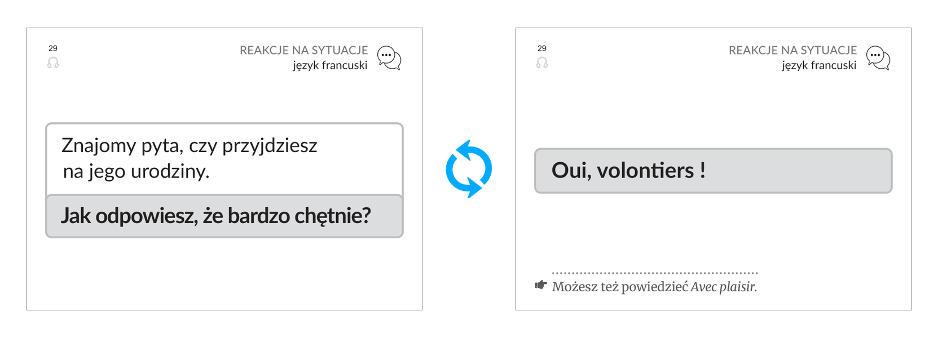Click the italic phrase 'Avec plaisir'
This screenshot has width=938, height=338.
(723, 287)
